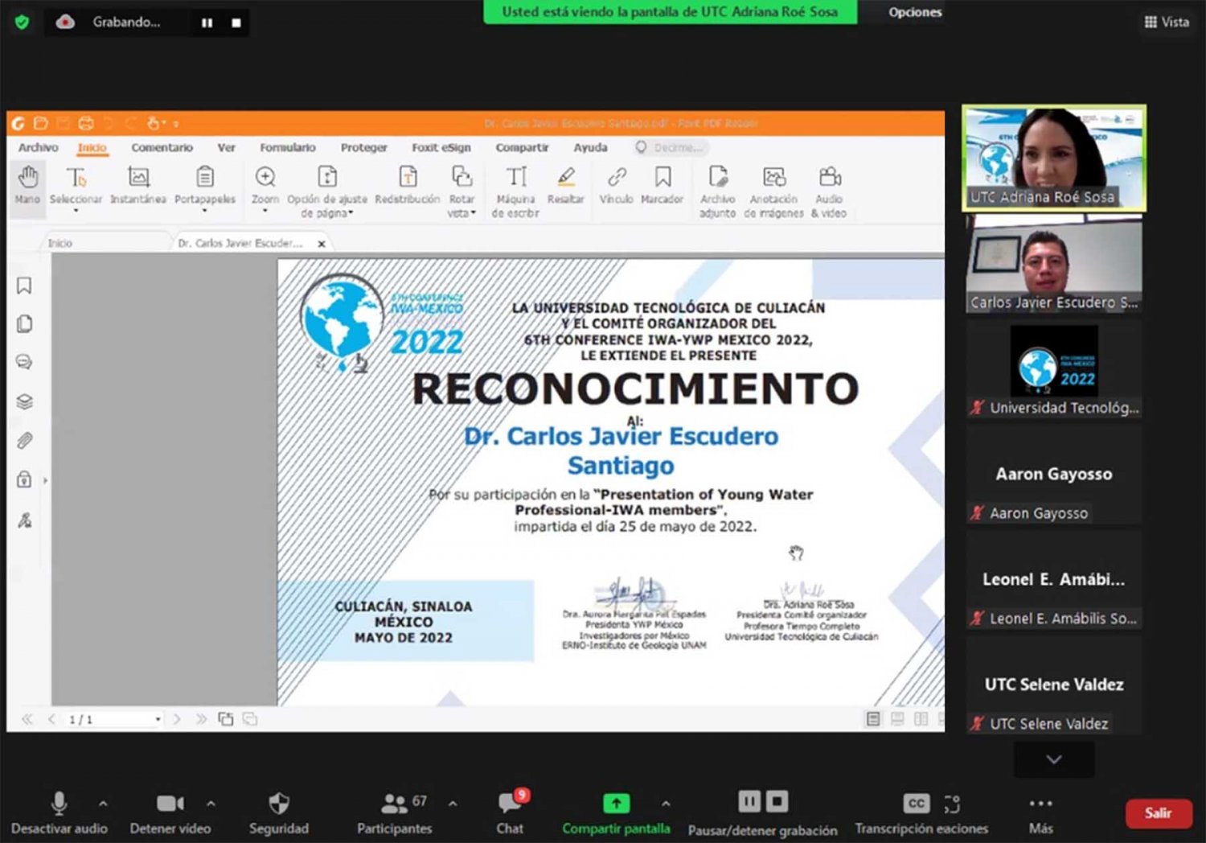Select Carlos Javier Escudero video thumbnail
1206x843 pixels.
pos(1054,264)
